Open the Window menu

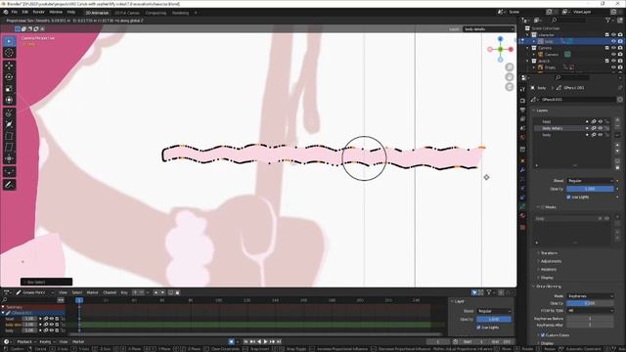click(x=56, y=13)
